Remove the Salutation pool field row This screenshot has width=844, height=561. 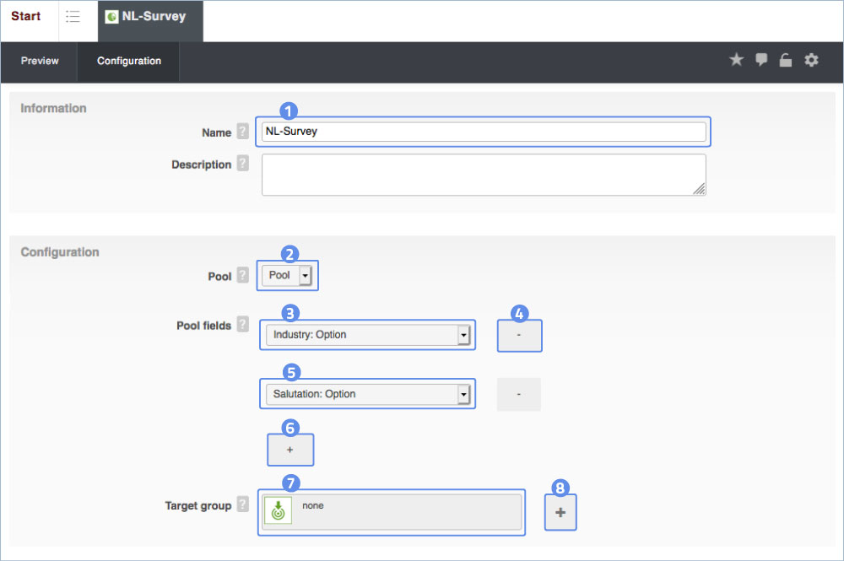coord(518,394)
